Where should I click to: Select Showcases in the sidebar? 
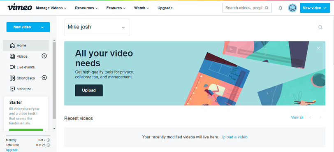26,78
